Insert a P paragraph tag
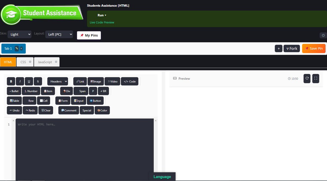The height and width of the screenshot is (181, 327). click(93, 91)
